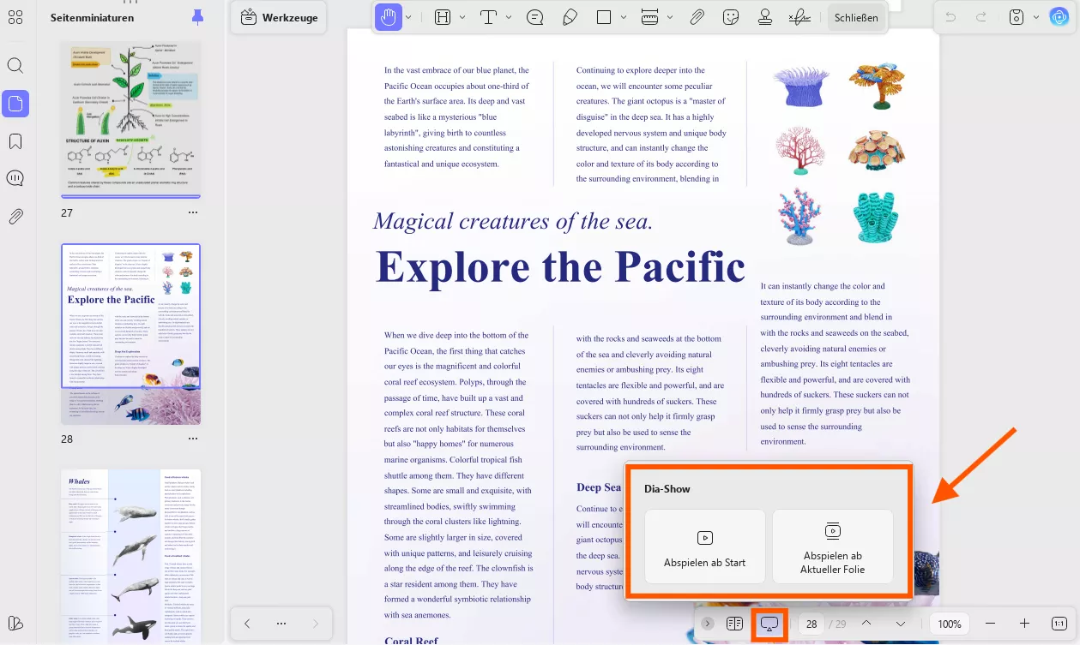Toggle the two-page reading view
Image resolution: width=1080 pixels, height=645 pixels.
pos(734,624)
